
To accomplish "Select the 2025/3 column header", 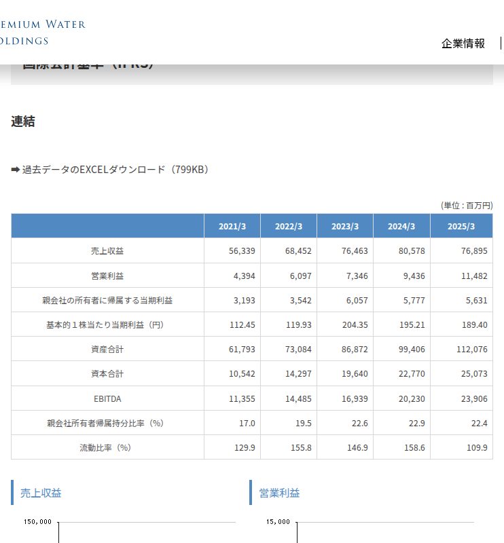I will tap(461, 226).
